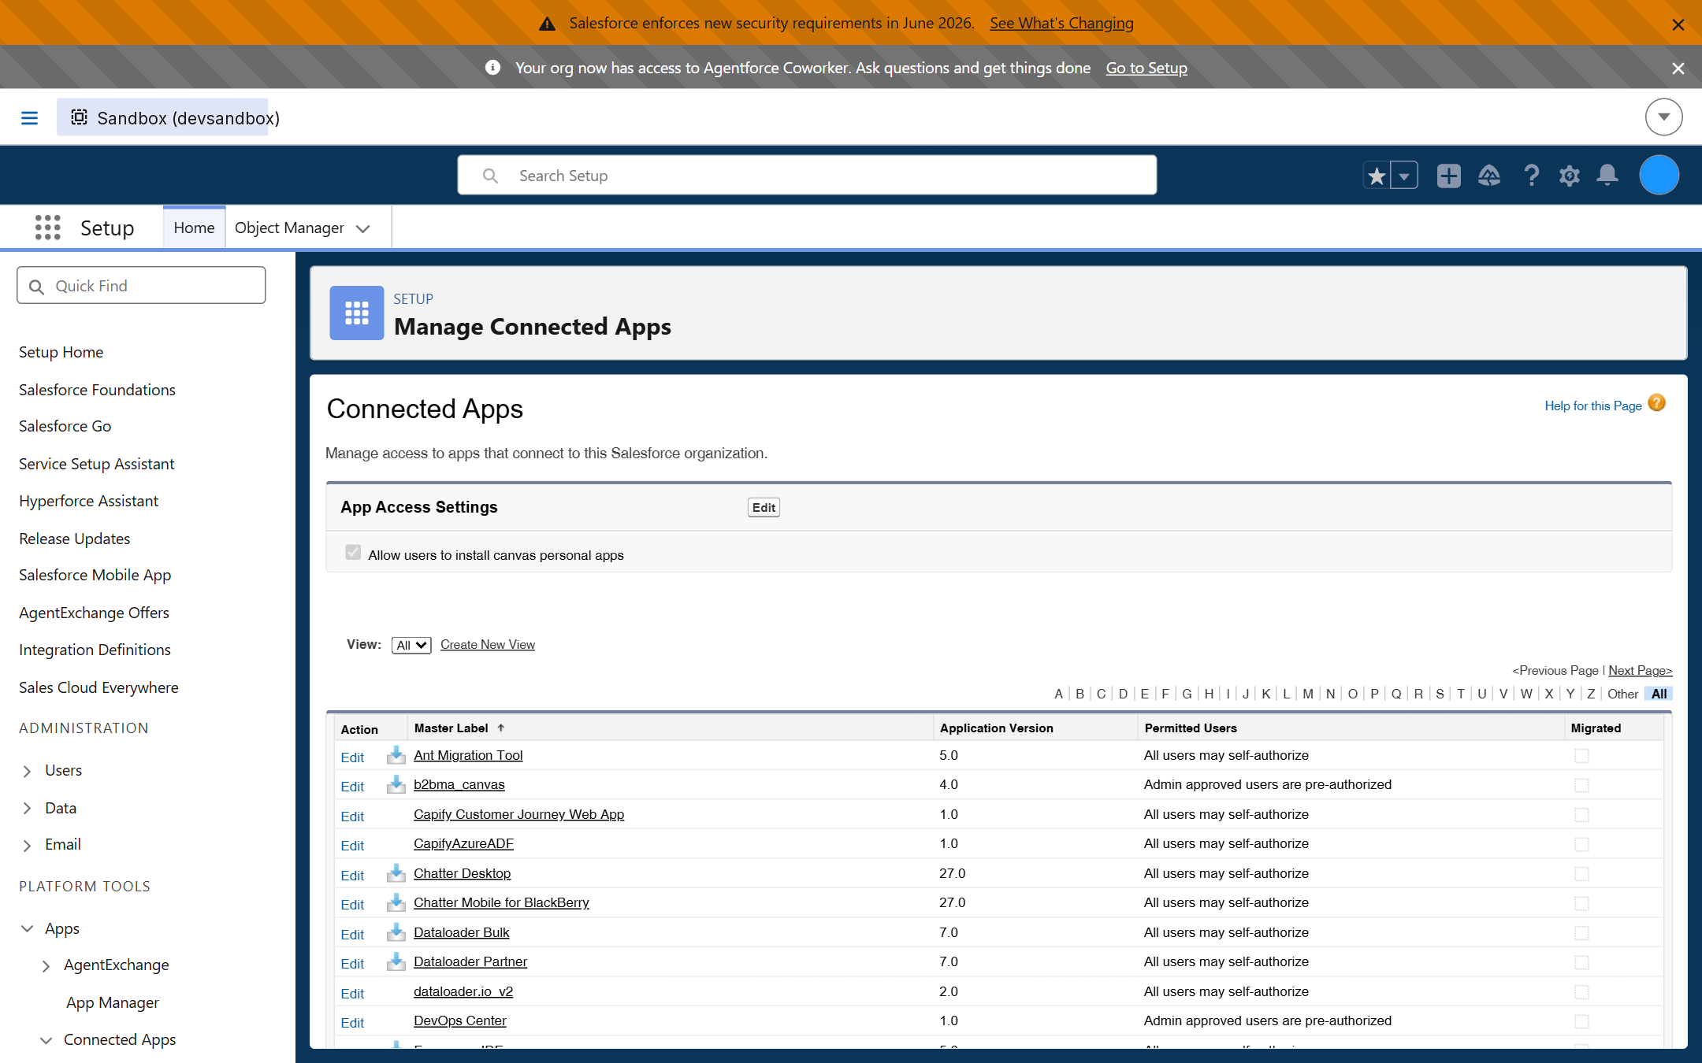Viewport: 1702px width, 1063px height.
Task: Toggle Migrated checkbox for CapifyAzureADF
Action: (x=1581, y=844)
